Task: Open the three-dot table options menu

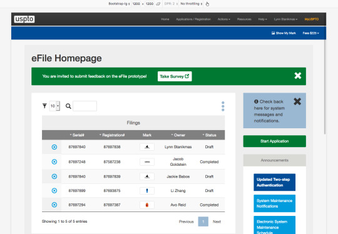Action: [x=223, y=106]
